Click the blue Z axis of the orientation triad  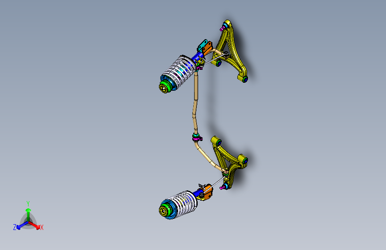22,225
